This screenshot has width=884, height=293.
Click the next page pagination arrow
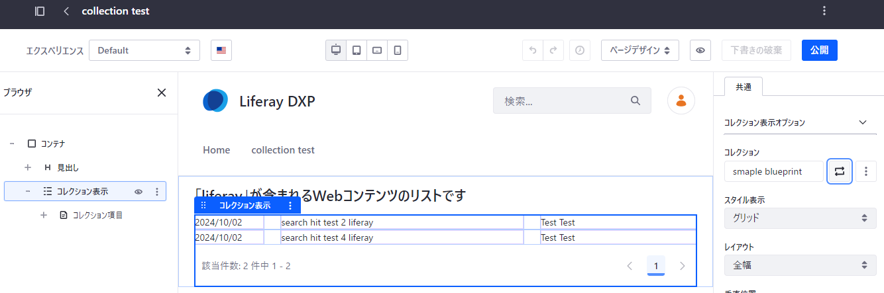683,266
